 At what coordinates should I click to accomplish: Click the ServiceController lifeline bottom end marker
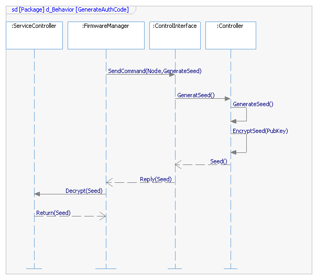[x=34, y=268]
